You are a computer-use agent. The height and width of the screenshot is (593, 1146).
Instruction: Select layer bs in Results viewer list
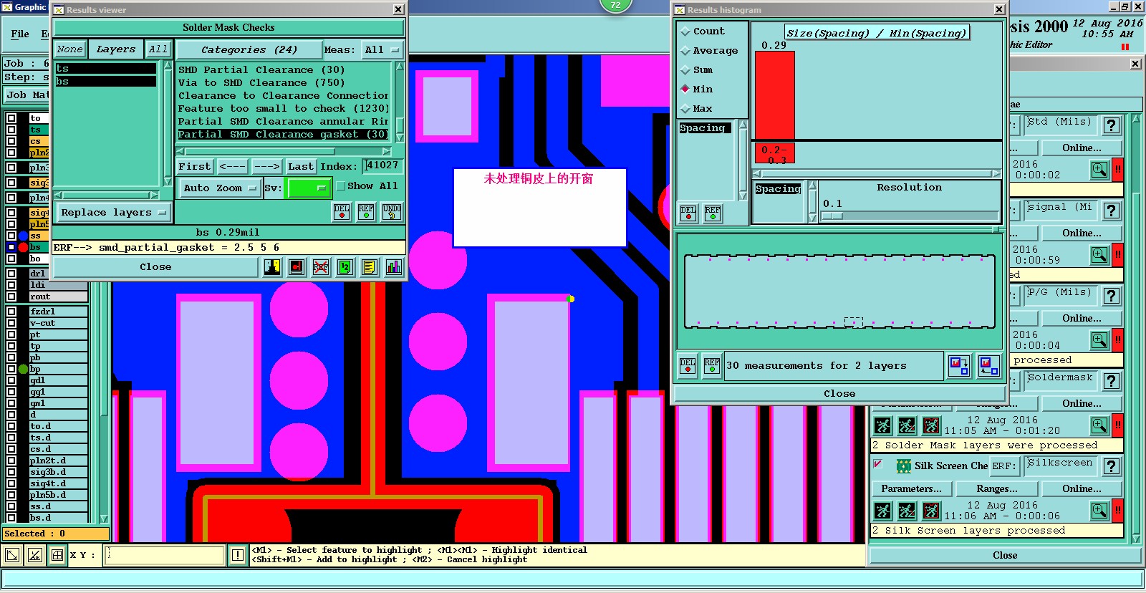pos(105,82)
